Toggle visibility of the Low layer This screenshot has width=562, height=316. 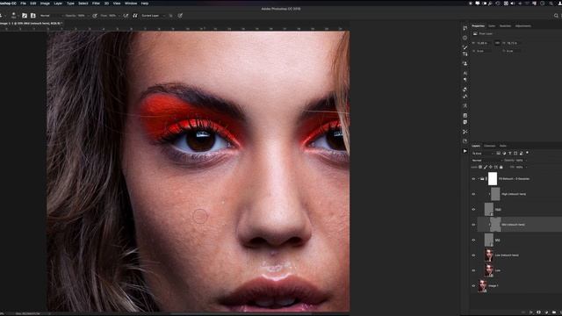(x=473, y=270)
